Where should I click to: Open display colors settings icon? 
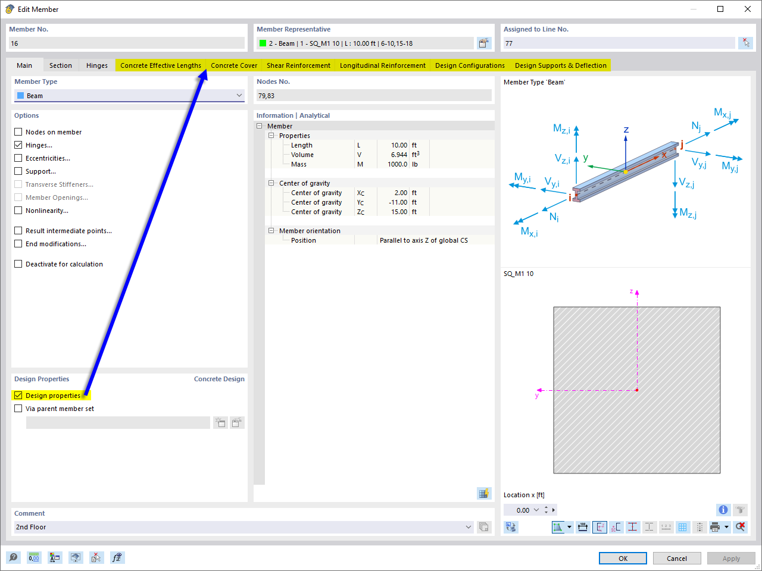[x=55, y=557]
